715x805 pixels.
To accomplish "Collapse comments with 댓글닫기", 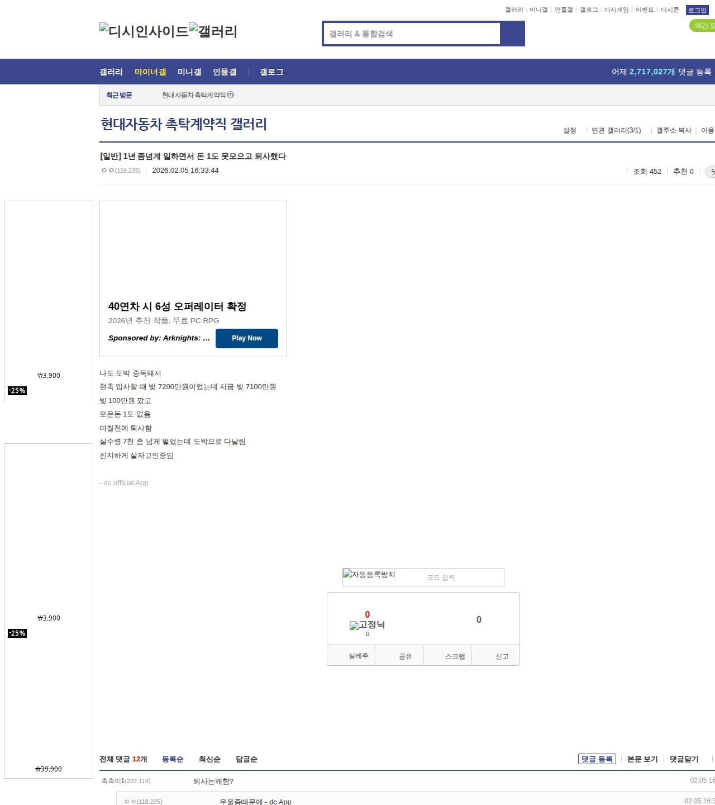I will pyautogui.click(x=684, y=759).
